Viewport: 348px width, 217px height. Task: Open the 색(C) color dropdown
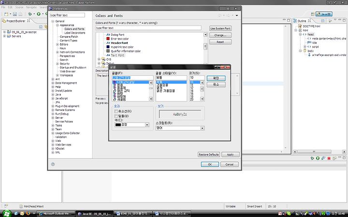tap(147, 125)
